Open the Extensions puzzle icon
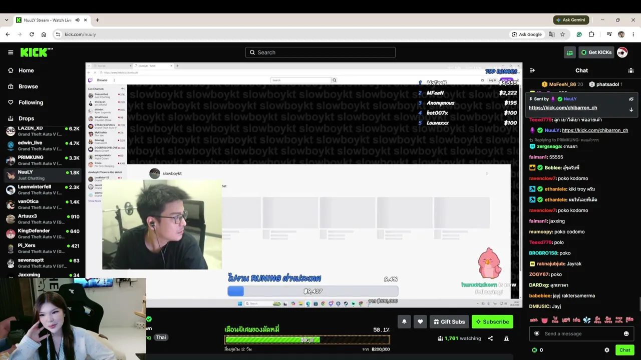641x360 pixels. coord(591,34)
